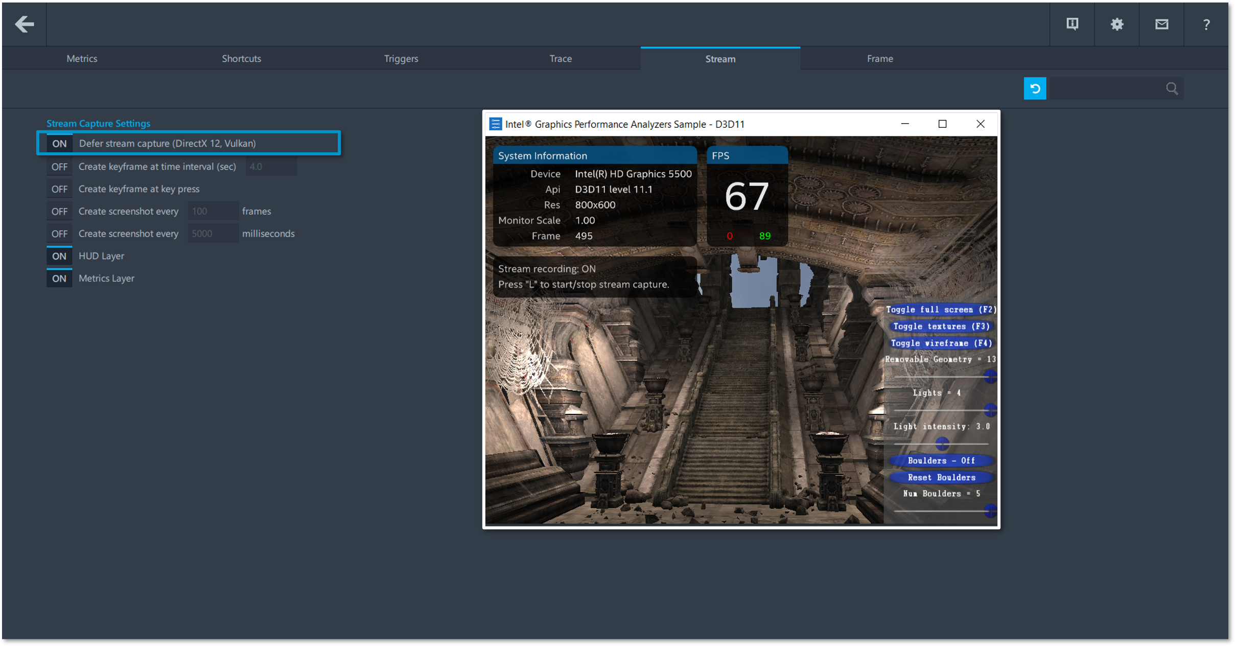
Task: Open the Triggers tab
Action: coord(401,59)
